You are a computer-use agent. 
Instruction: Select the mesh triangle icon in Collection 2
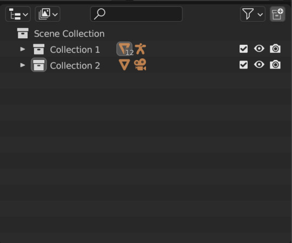click(x=124, y=65)
